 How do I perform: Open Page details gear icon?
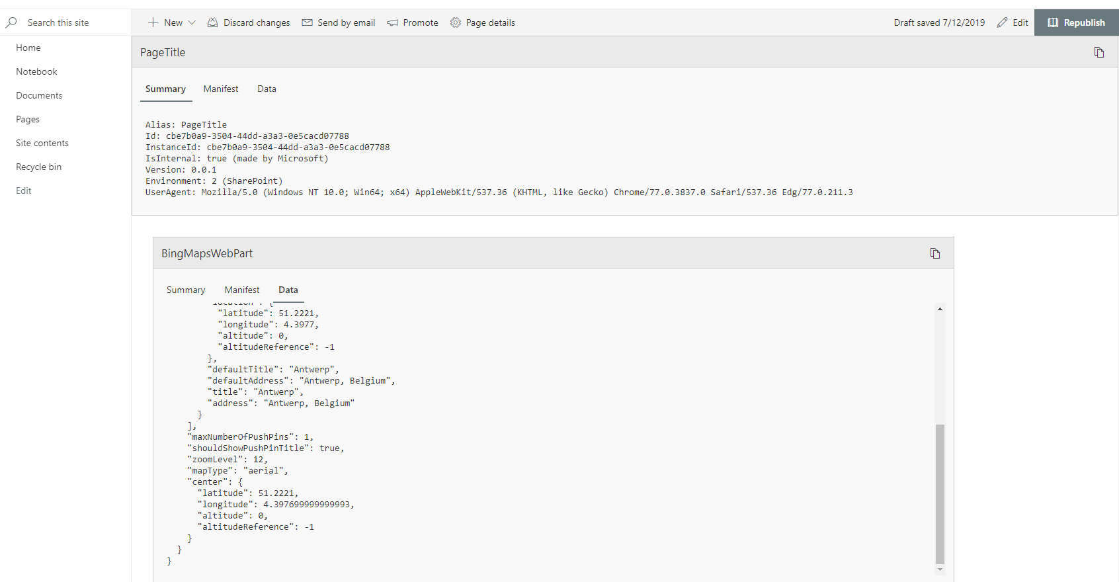click(x=456, y=22)
